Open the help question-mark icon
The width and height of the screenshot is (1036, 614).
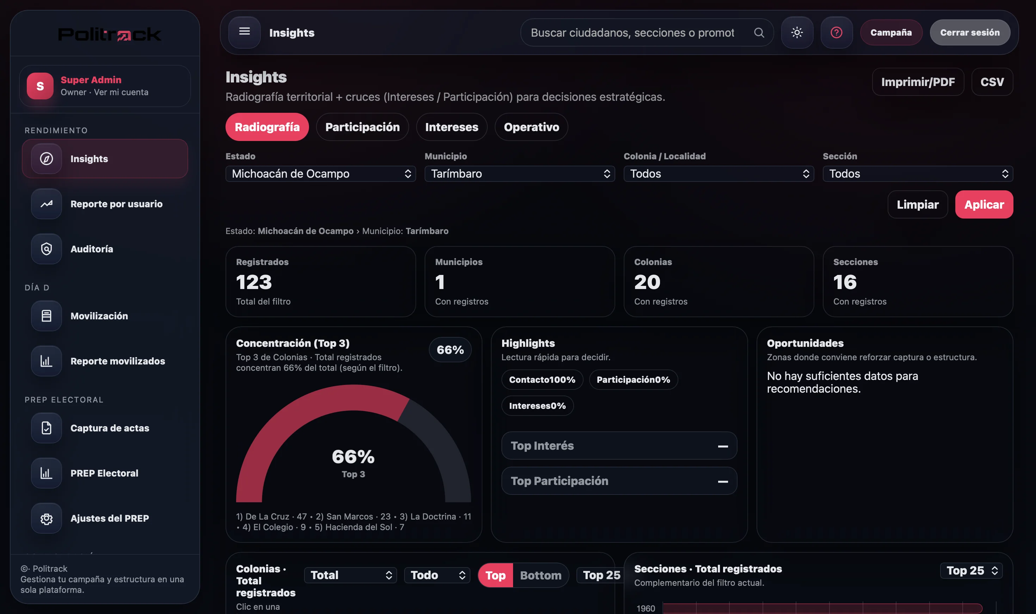pyautogui.click(x=836, y=32)
